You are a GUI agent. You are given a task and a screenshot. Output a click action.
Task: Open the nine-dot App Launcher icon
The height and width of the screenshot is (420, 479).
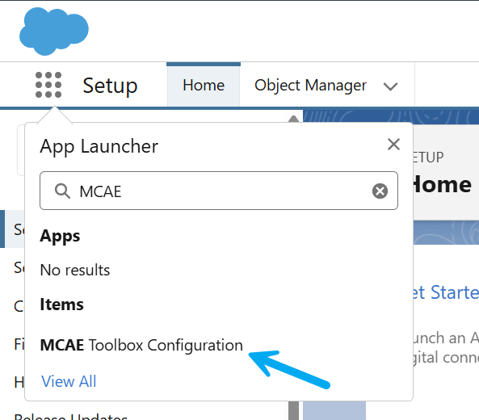48,85
